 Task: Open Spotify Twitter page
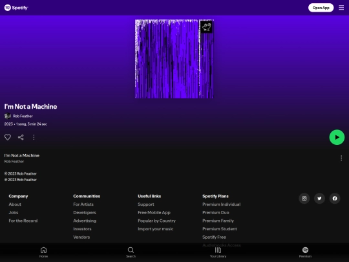(319, 199)
